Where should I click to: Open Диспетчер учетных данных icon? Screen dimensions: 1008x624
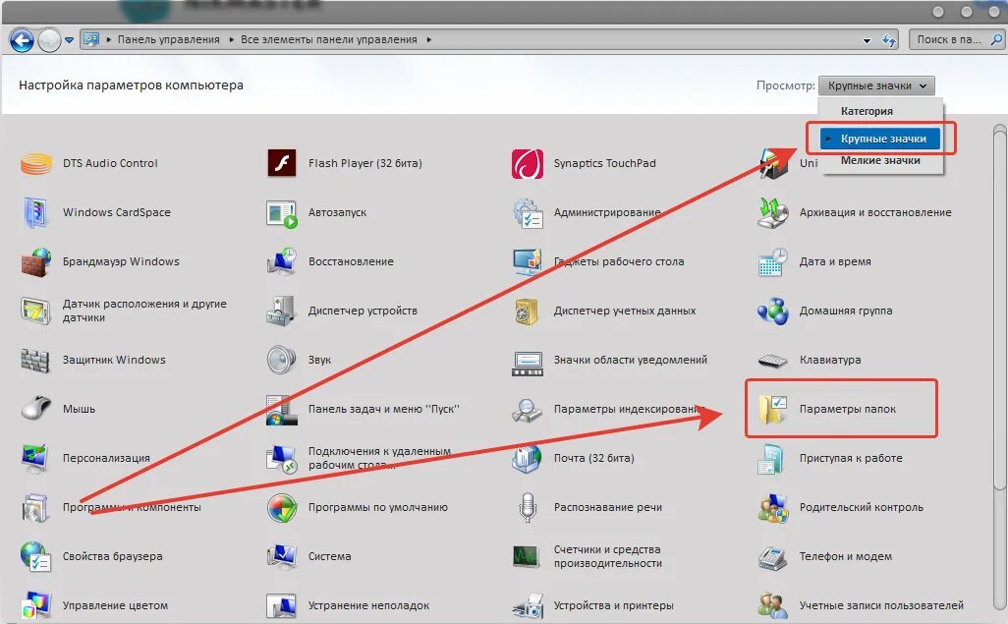[x=528, y=312]
